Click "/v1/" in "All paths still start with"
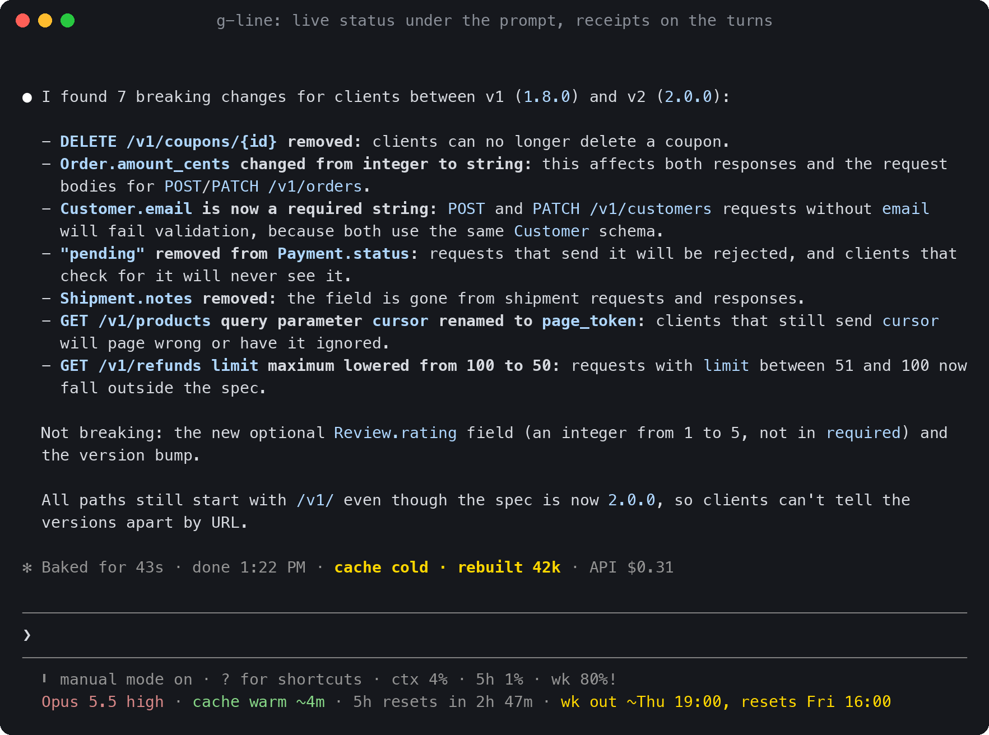Screen dimensions: 989x735 coord(315,500)
